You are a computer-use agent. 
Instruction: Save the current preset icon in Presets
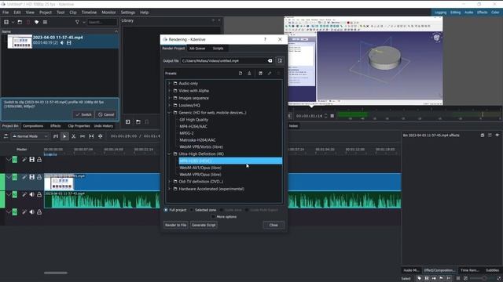(260, 73)
